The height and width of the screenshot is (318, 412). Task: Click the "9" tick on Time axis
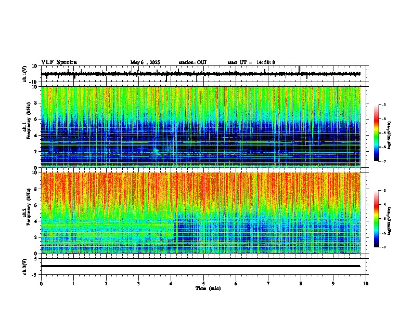coord(333,284)
